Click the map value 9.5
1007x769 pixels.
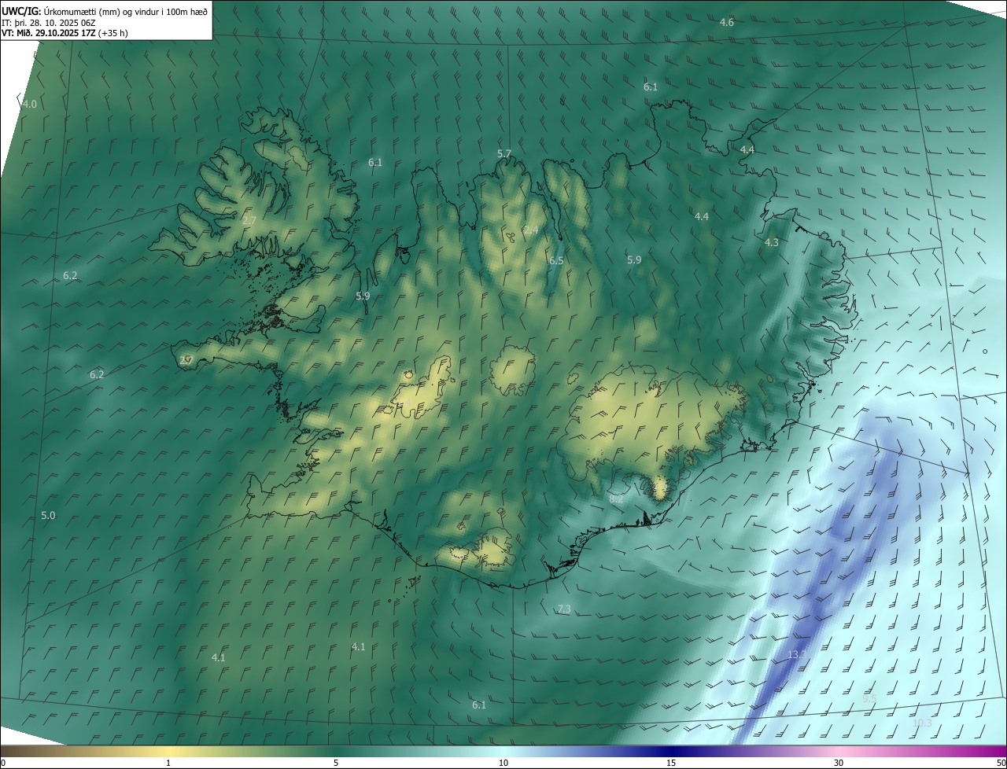pyautogui.click(x=869, y=698)
